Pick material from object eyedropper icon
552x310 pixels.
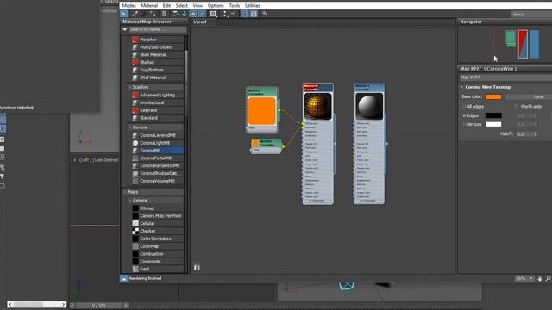[135, 14]
